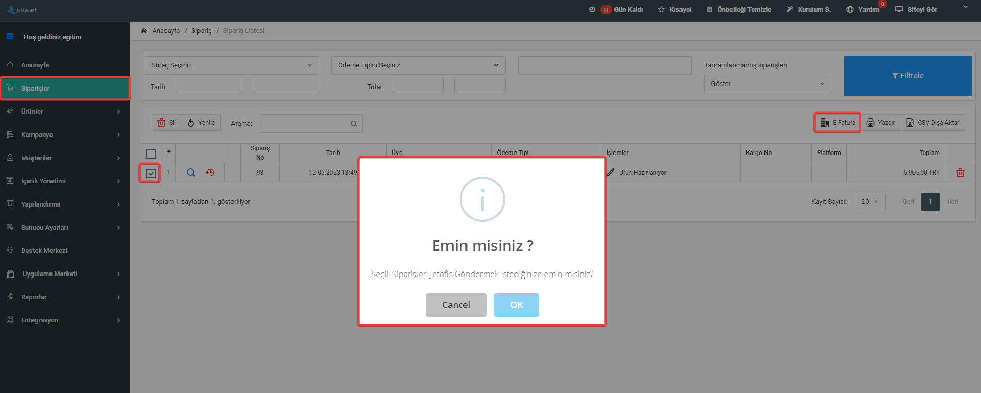Expand the Uygulama Marketi sidebar menu
This screenshot has width=981, height=393.
tap(65, 274)
